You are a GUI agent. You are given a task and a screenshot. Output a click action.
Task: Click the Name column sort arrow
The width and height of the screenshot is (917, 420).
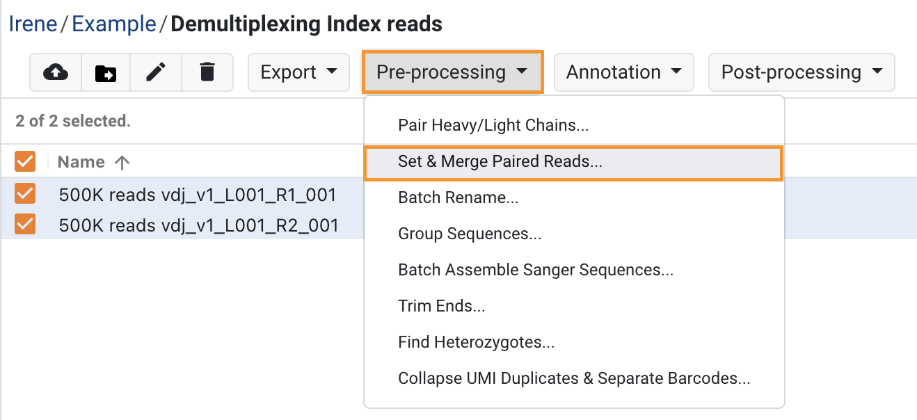(x=122, y=163)
